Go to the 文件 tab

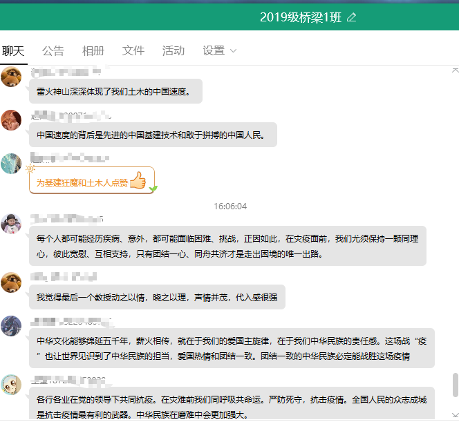pyautogui.click(x=133, y=50)
